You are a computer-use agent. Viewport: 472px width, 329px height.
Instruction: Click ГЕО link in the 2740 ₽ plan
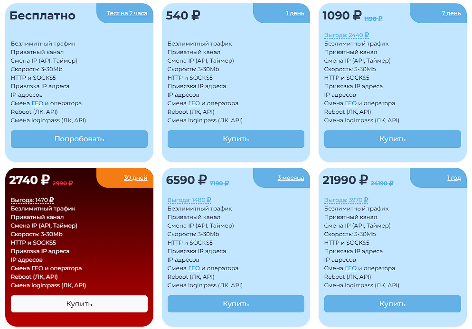tap(38, 268)
